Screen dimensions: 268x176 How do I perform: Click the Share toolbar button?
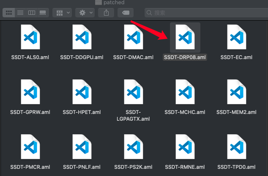coord(106,13)
